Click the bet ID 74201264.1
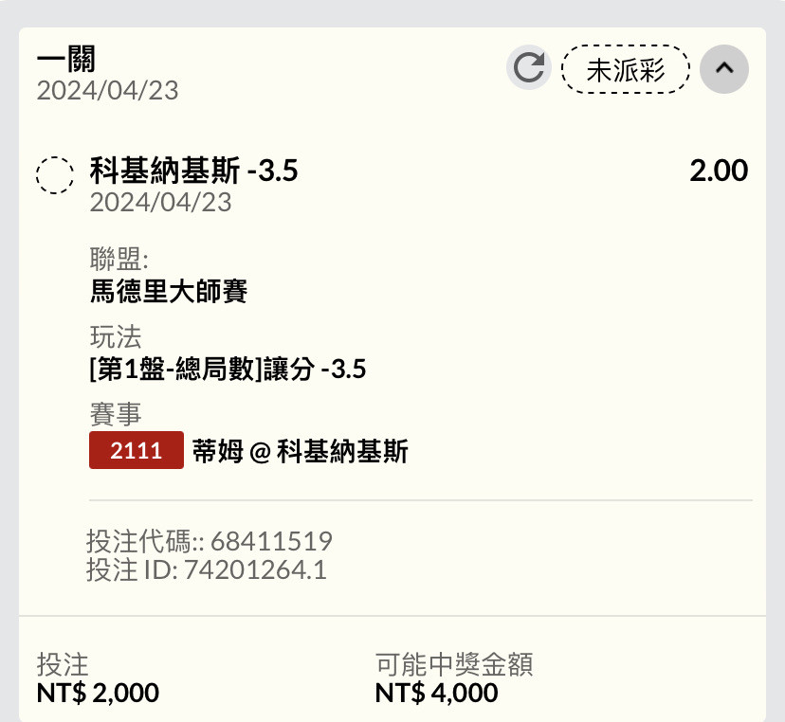The width and height of the screenshot is (785, 722). [x=255, y=569]
